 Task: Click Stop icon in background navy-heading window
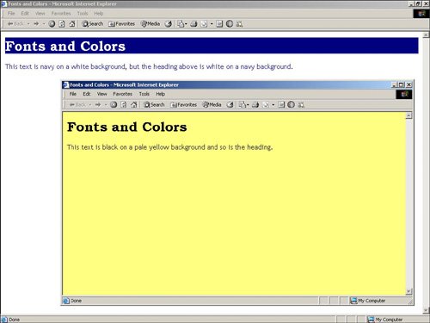pyautogui.click(x=52, y=24)
